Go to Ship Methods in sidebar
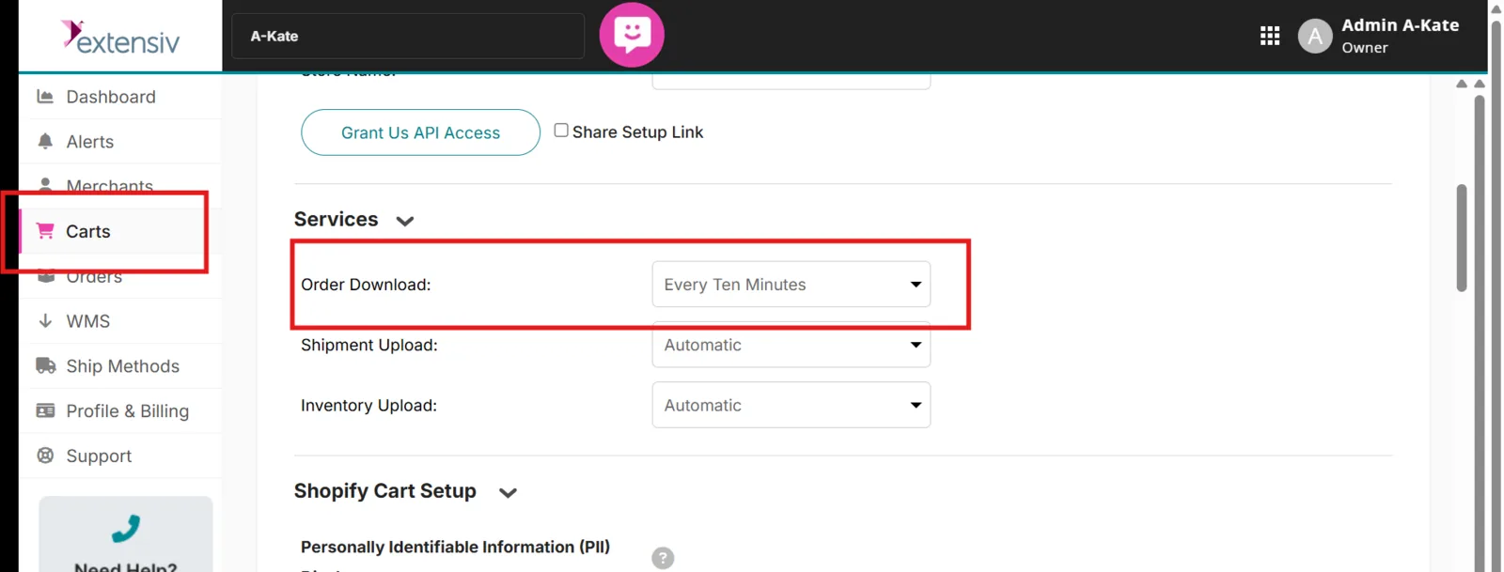The image size is (1504, 572). click(120, 366)
